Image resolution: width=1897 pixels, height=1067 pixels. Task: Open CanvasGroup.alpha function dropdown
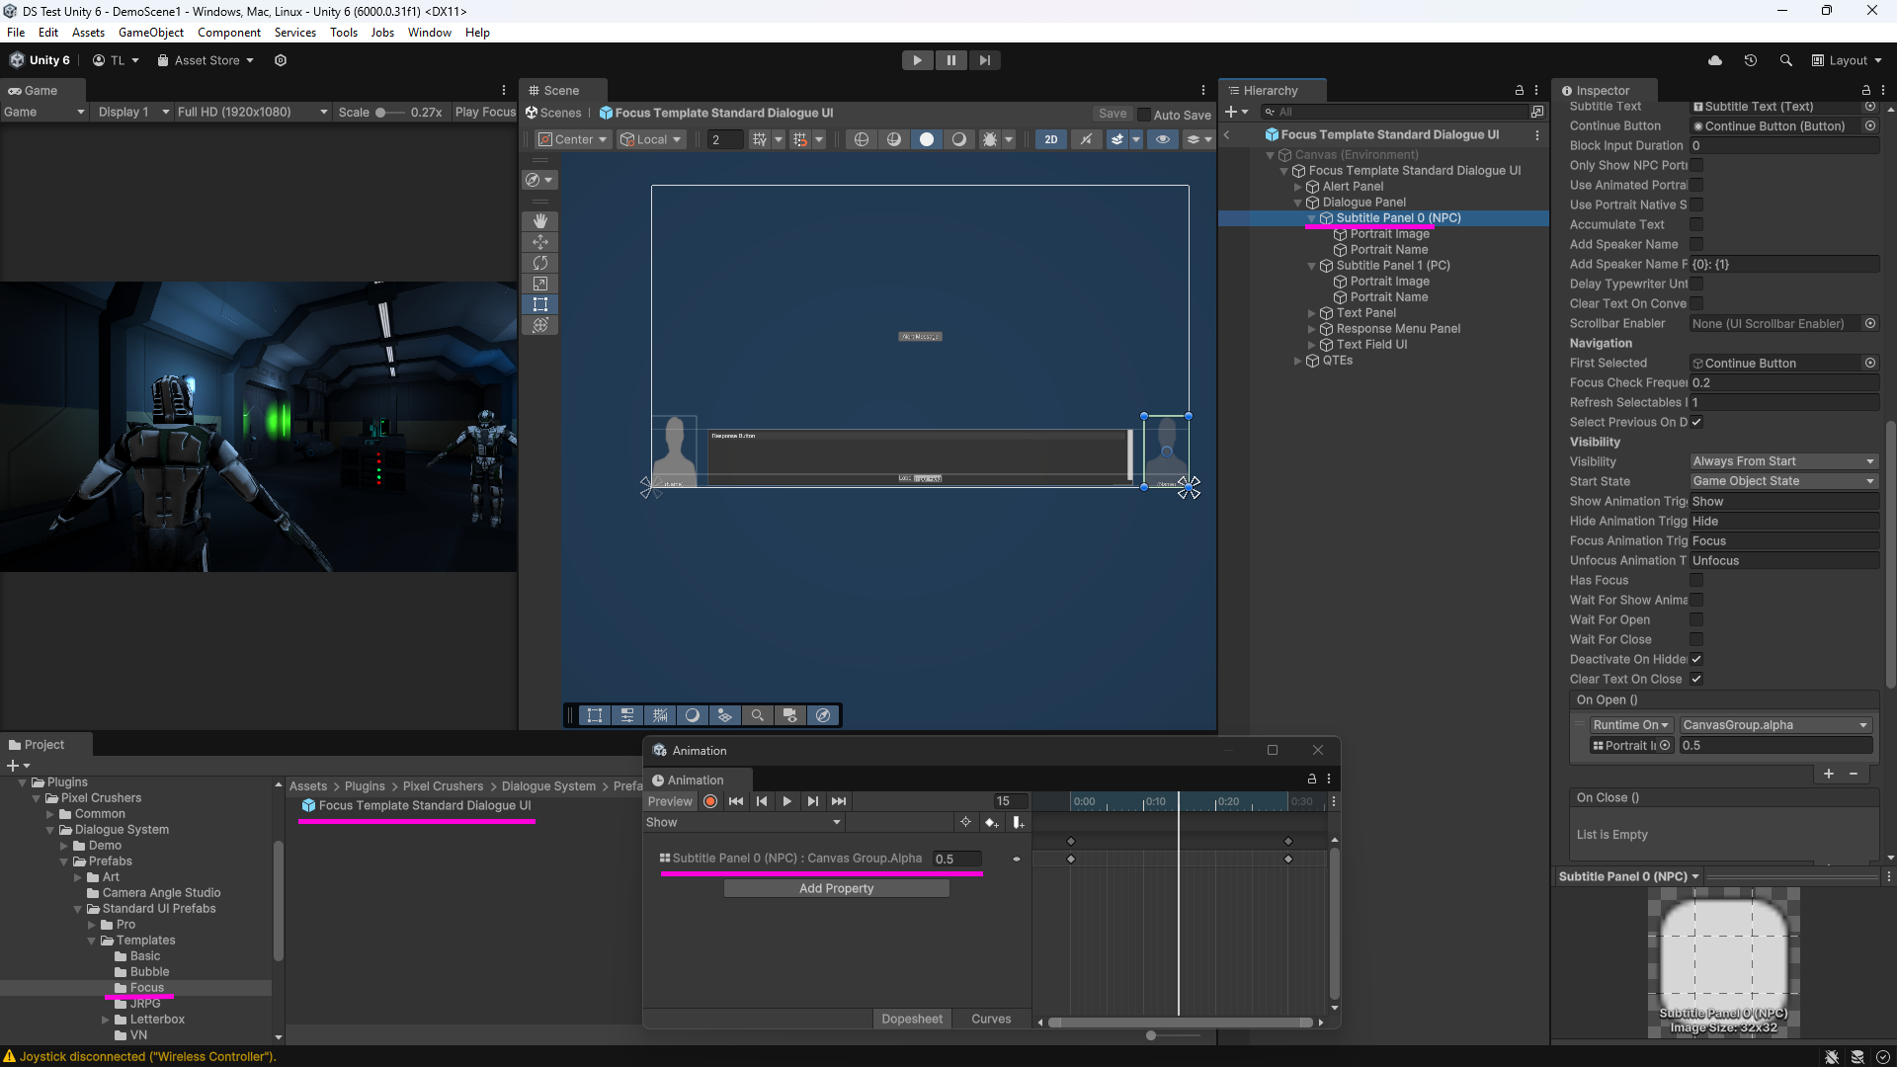(x=1775, y=725)
